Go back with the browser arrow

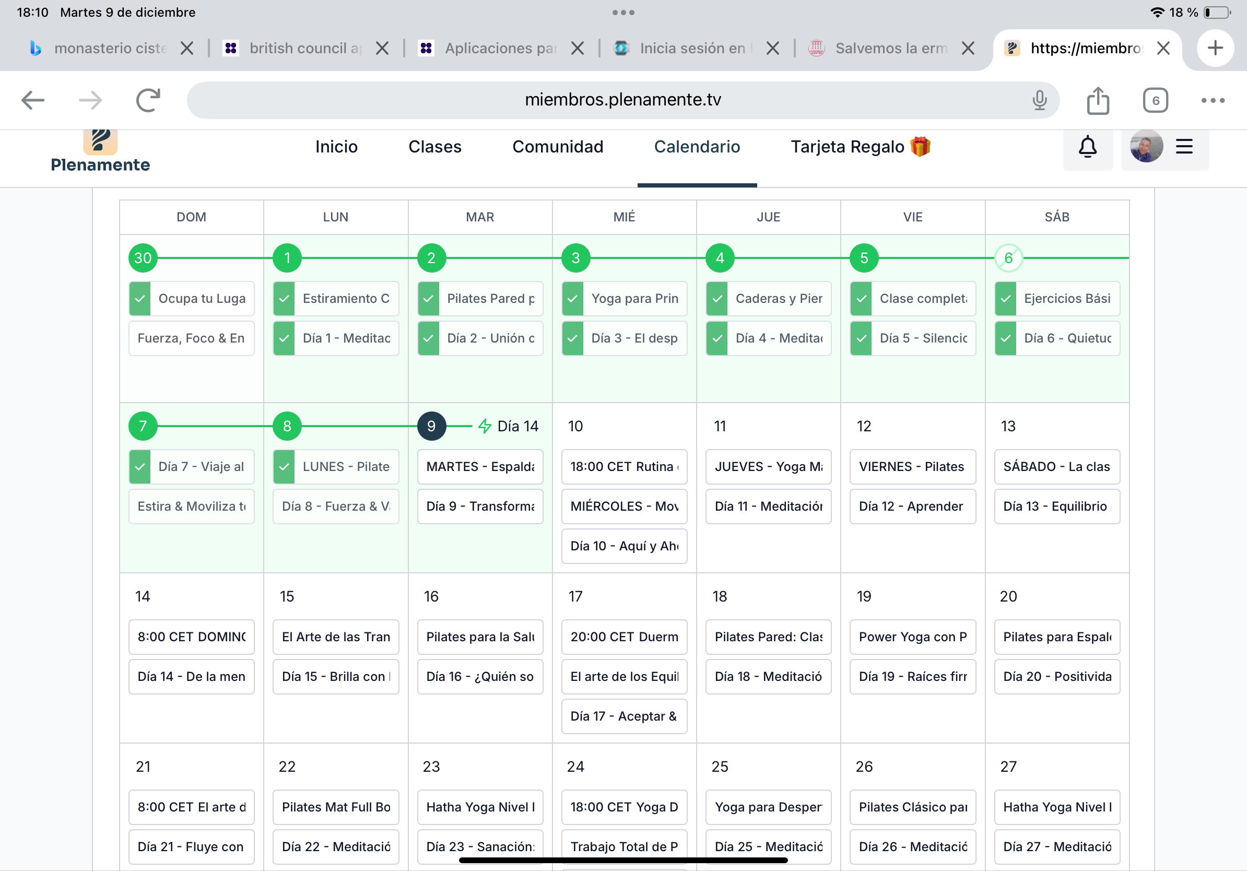coord(32,100)
